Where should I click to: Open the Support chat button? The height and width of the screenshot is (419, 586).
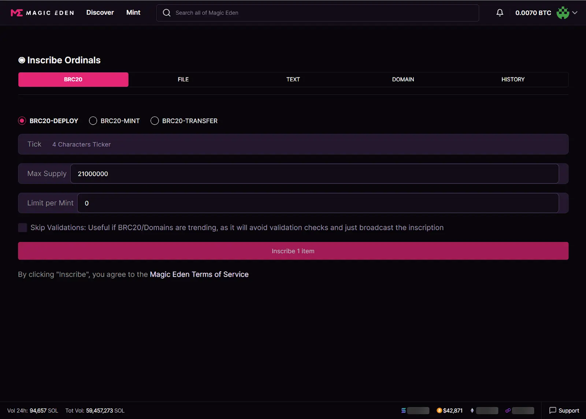(564, 411)
